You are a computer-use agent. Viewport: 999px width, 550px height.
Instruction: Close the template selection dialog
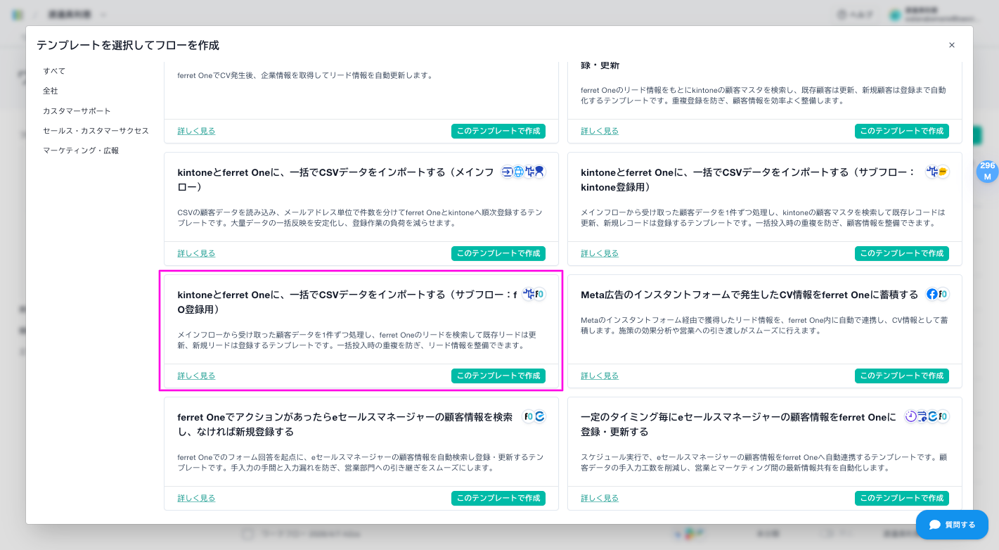click(x=952, y=45)
